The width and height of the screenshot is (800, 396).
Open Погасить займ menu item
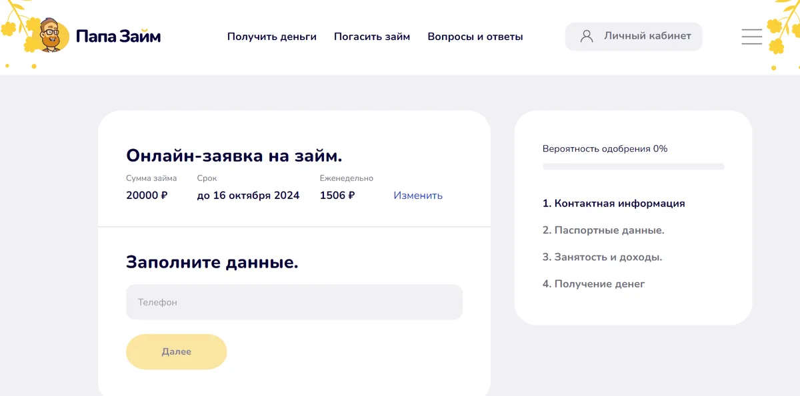pos(372,37)
